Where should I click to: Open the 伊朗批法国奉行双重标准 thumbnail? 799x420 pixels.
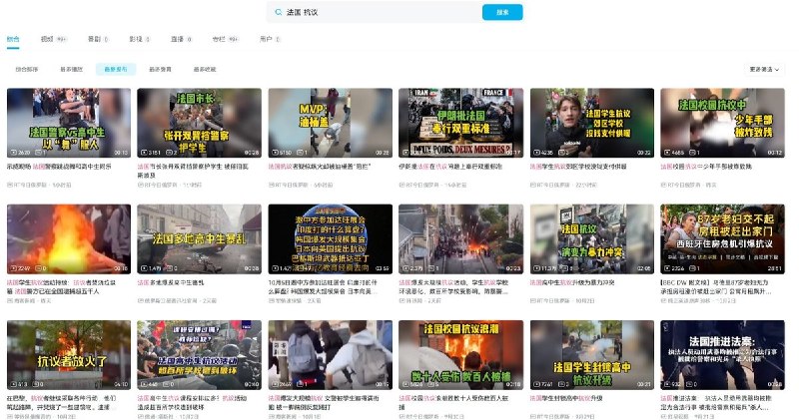[460, 123]
